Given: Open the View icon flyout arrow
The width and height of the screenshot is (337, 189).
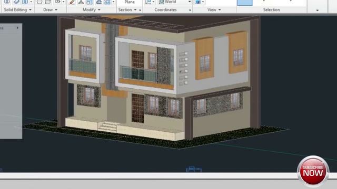Looking at the screenshot, I should (203, 2).
